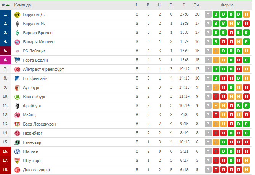255x175 pixels.
Task: Click the Stuttgart club logo
Action: tap(17, 161)
